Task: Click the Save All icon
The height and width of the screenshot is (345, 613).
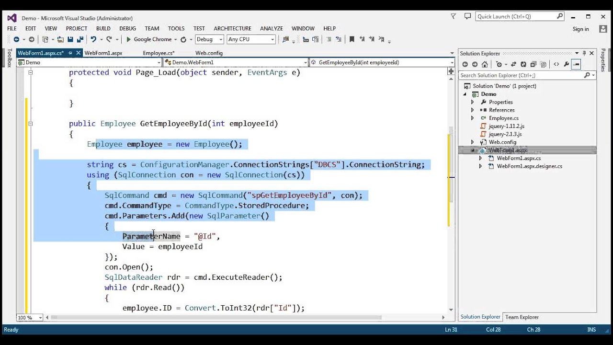Action: click(80, 39)
